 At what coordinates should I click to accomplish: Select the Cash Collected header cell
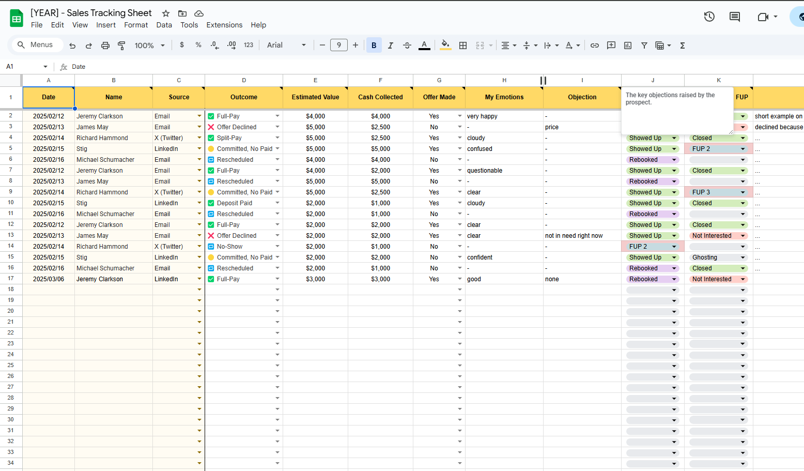click(380, 97)
